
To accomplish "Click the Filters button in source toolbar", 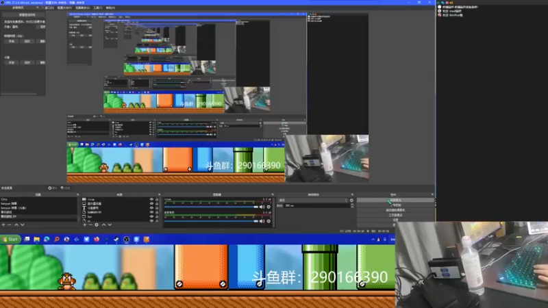I will (x=65, y=188).
